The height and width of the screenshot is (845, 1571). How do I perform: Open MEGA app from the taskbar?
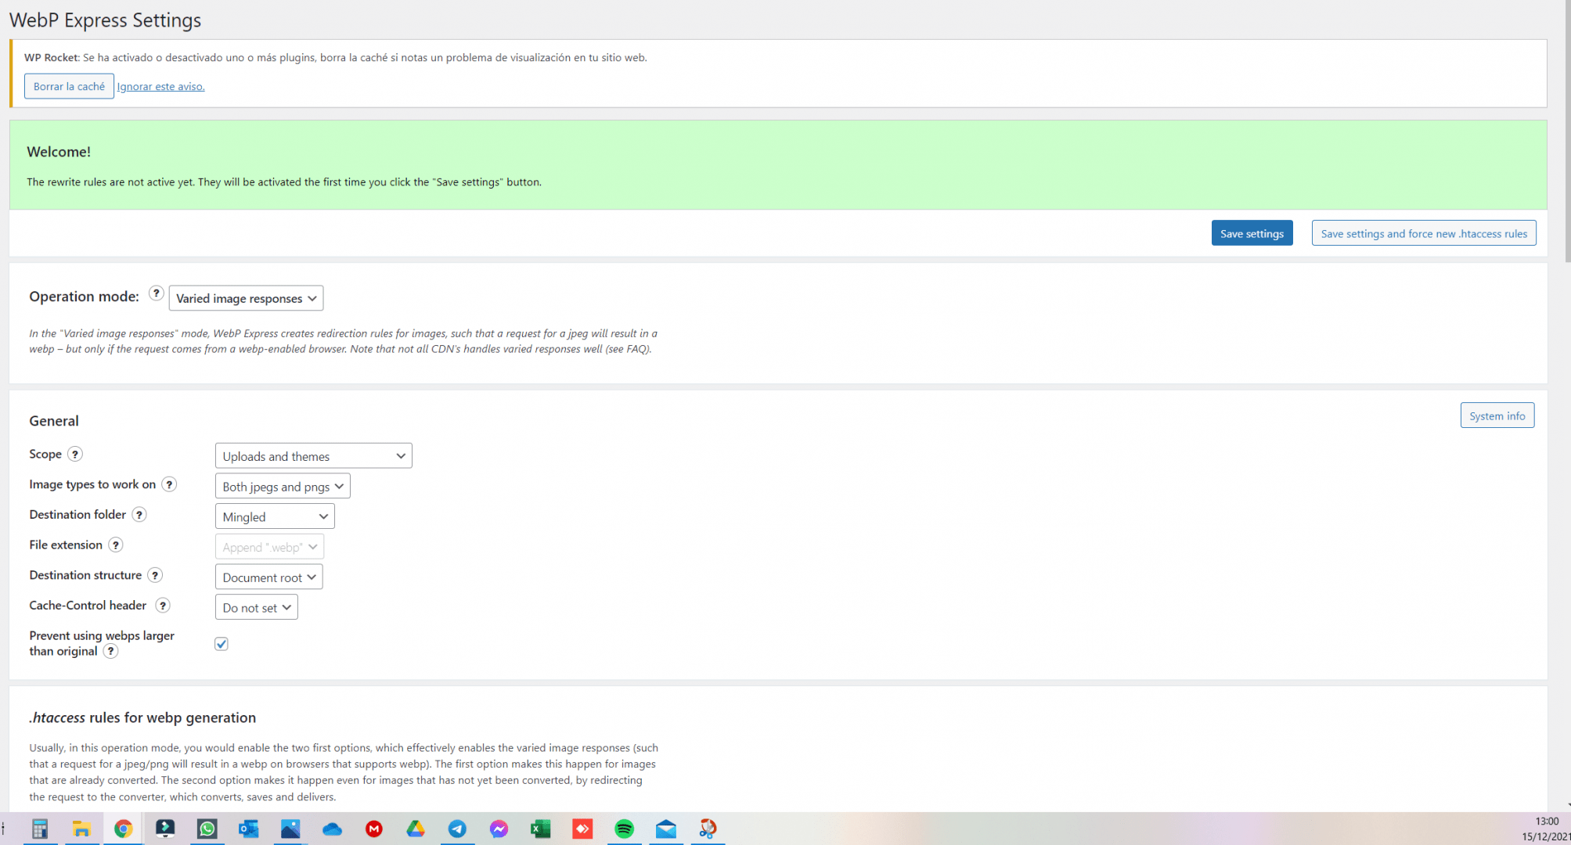[374, 829]
